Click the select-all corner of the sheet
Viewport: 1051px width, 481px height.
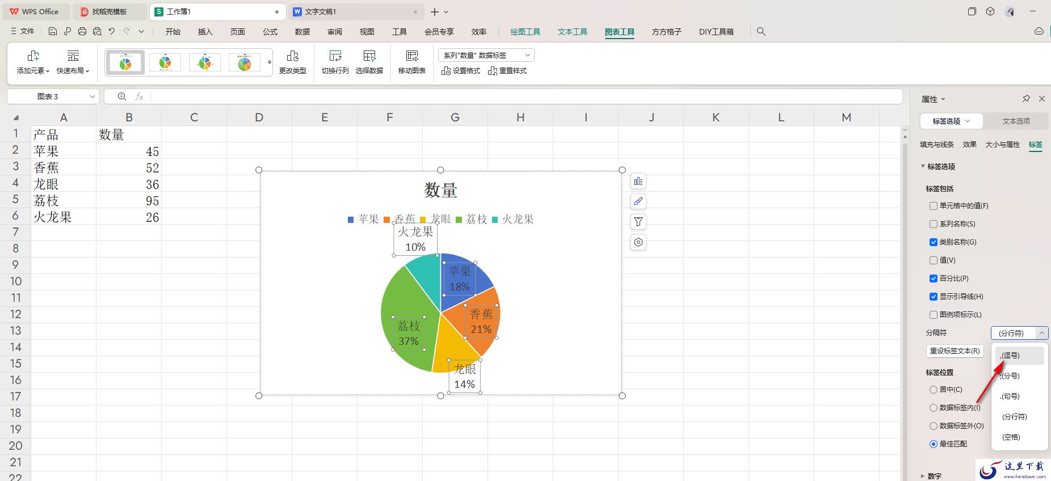[x=16, y=117]
